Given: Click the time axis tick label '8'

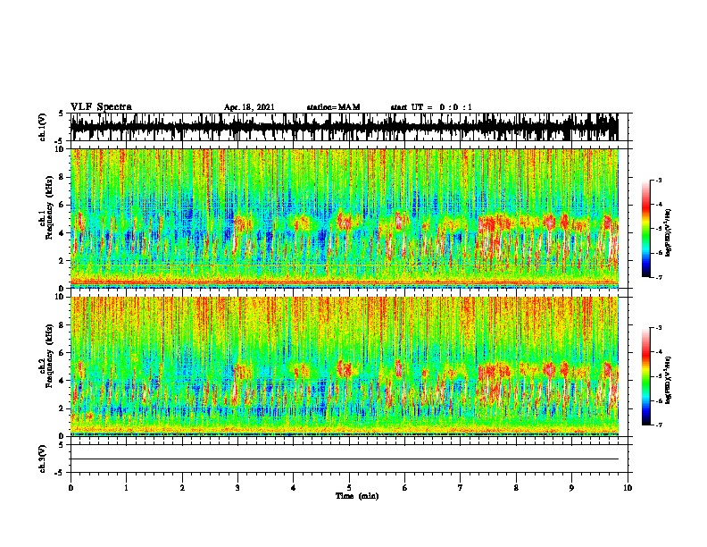Looking at the screenshot, I should (x=516, y=488).
